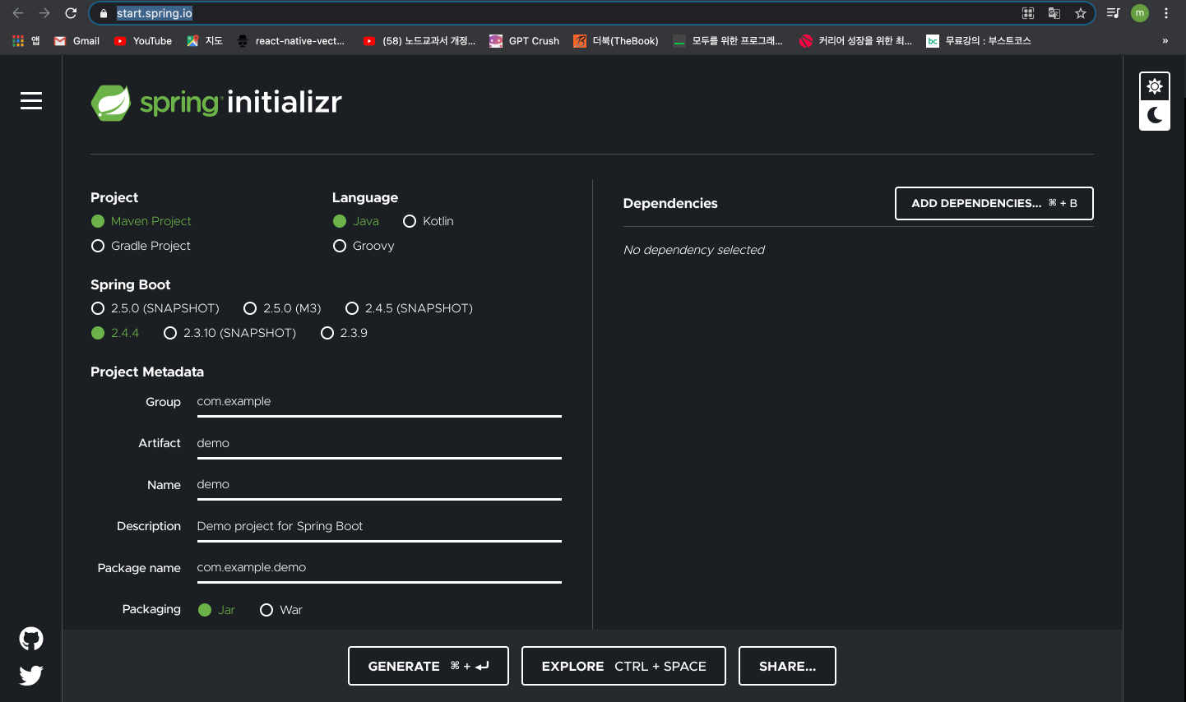Click the GENERATE button
This screenshot has height=702, width=1186.
coord(428,666)
